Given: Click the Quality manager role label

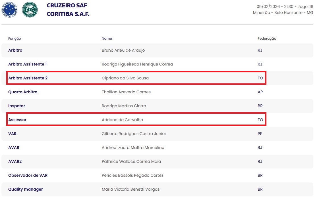Looking at the screenshot, I should [25, 189].
